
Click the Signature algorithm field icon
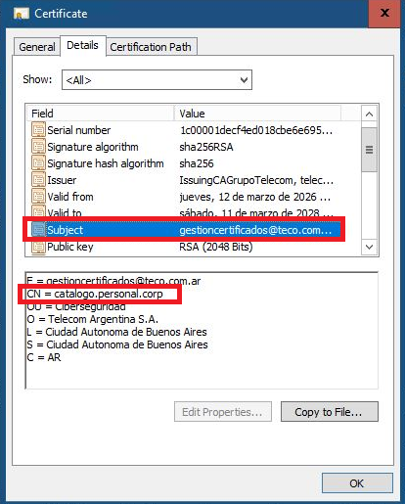point(38,147)
